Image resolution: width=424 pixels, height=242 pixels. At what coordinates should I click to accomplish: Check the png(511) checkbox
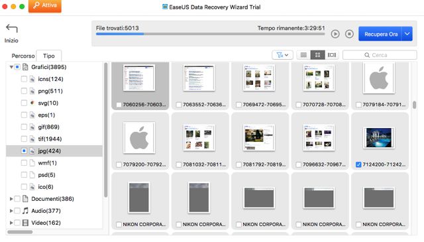tap(24, 91)
